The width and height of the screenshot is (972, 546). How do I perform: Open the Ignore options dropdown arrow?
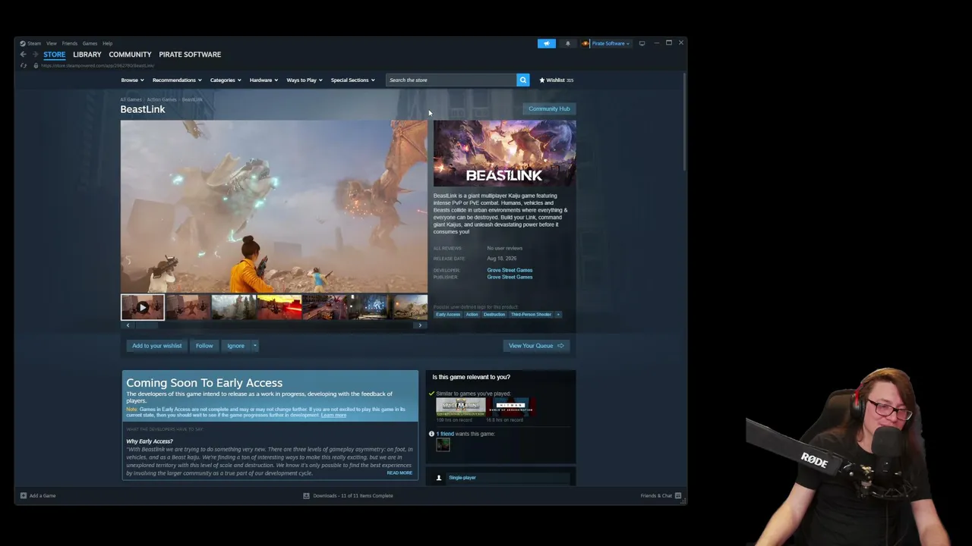(x=255, y=346)
